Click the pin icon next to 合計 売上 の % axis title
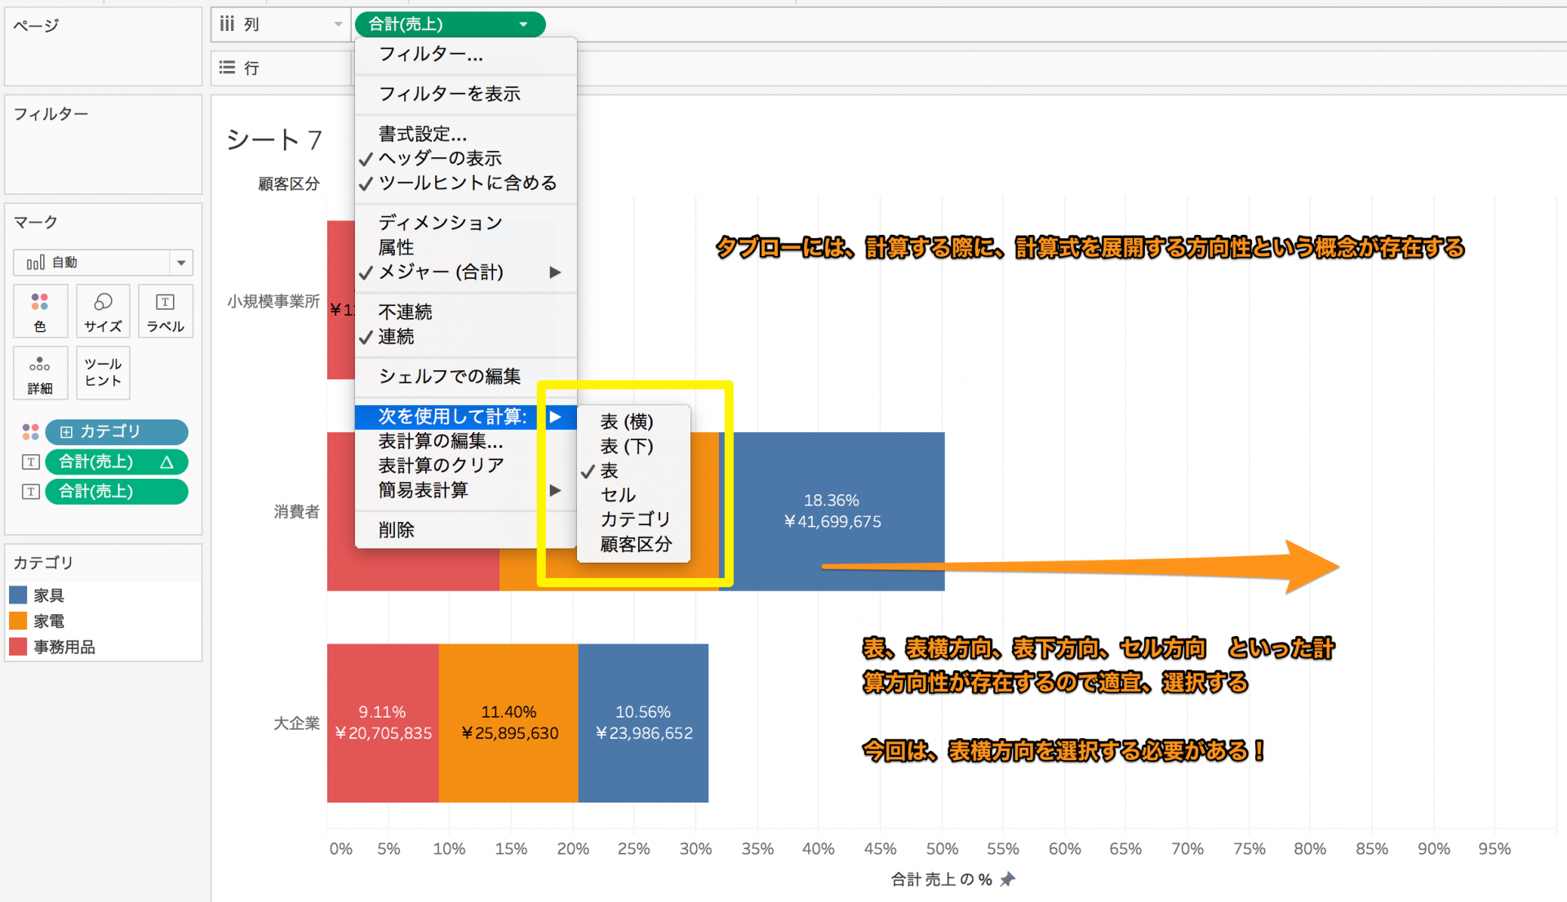 (1008, 879)
